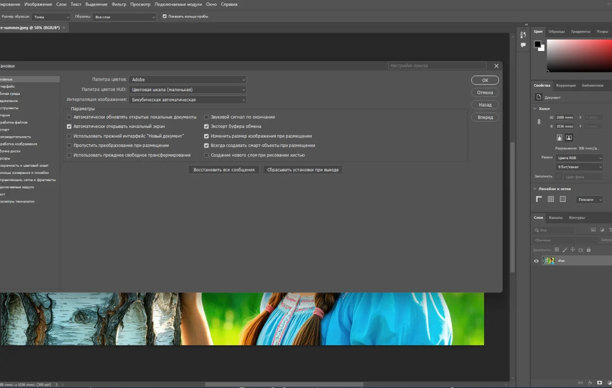Add a layer mask from Layers panel

coord(600,382)
